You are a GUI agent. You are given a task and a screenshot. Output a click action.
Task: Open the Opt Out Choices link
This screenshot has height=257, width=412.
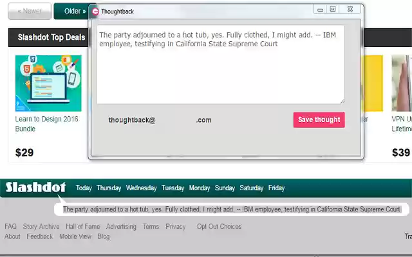(x=219, y=226)
